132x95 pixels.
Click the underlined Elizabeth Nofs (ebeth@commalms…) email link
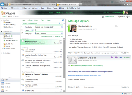point(85,76)
